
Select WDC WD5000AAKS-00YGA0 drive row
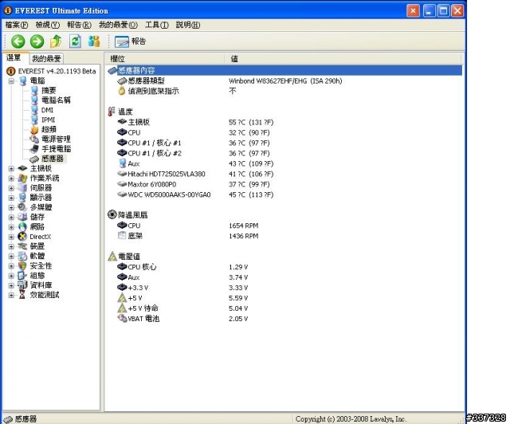285,194
